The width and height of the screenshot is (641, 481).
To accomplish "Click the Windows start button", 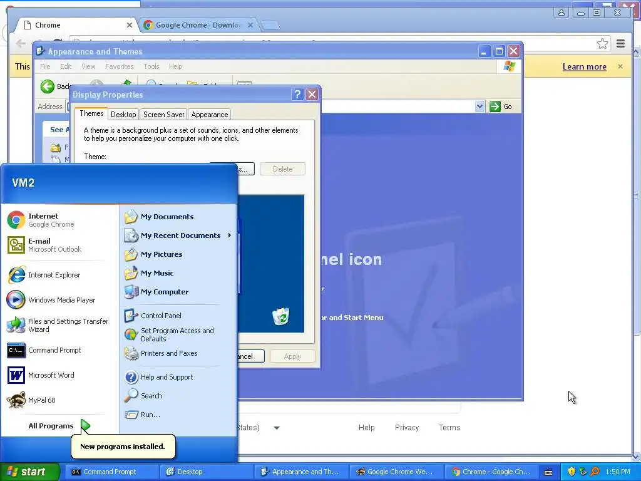I will (x=29, y=472).
